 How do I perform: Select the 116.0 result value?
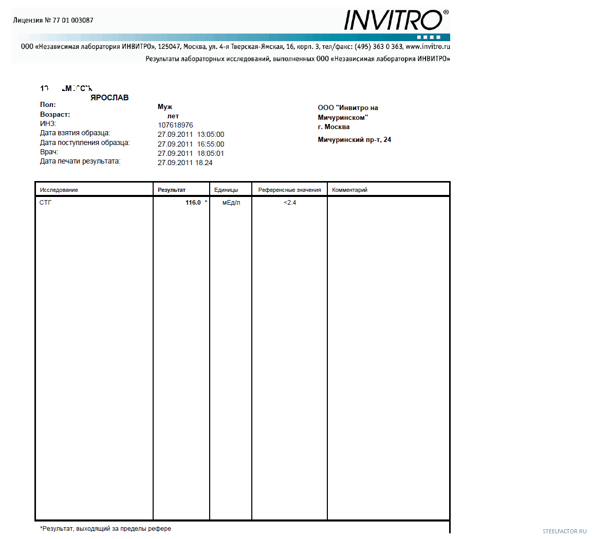pyautogui.click(x=193, y=203)
